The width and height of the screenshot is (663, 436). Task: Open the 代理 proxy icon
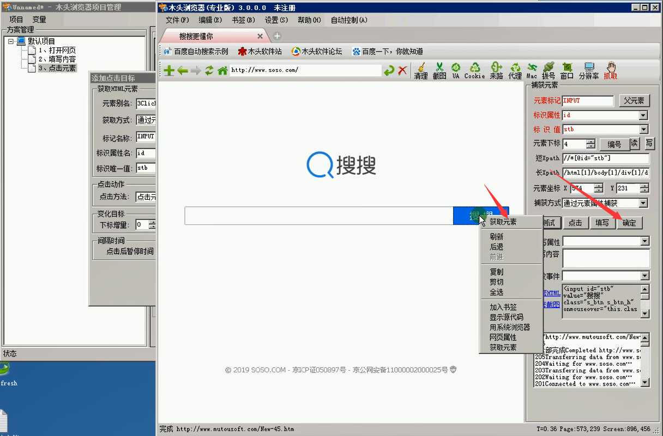click(x=515, y=71)
